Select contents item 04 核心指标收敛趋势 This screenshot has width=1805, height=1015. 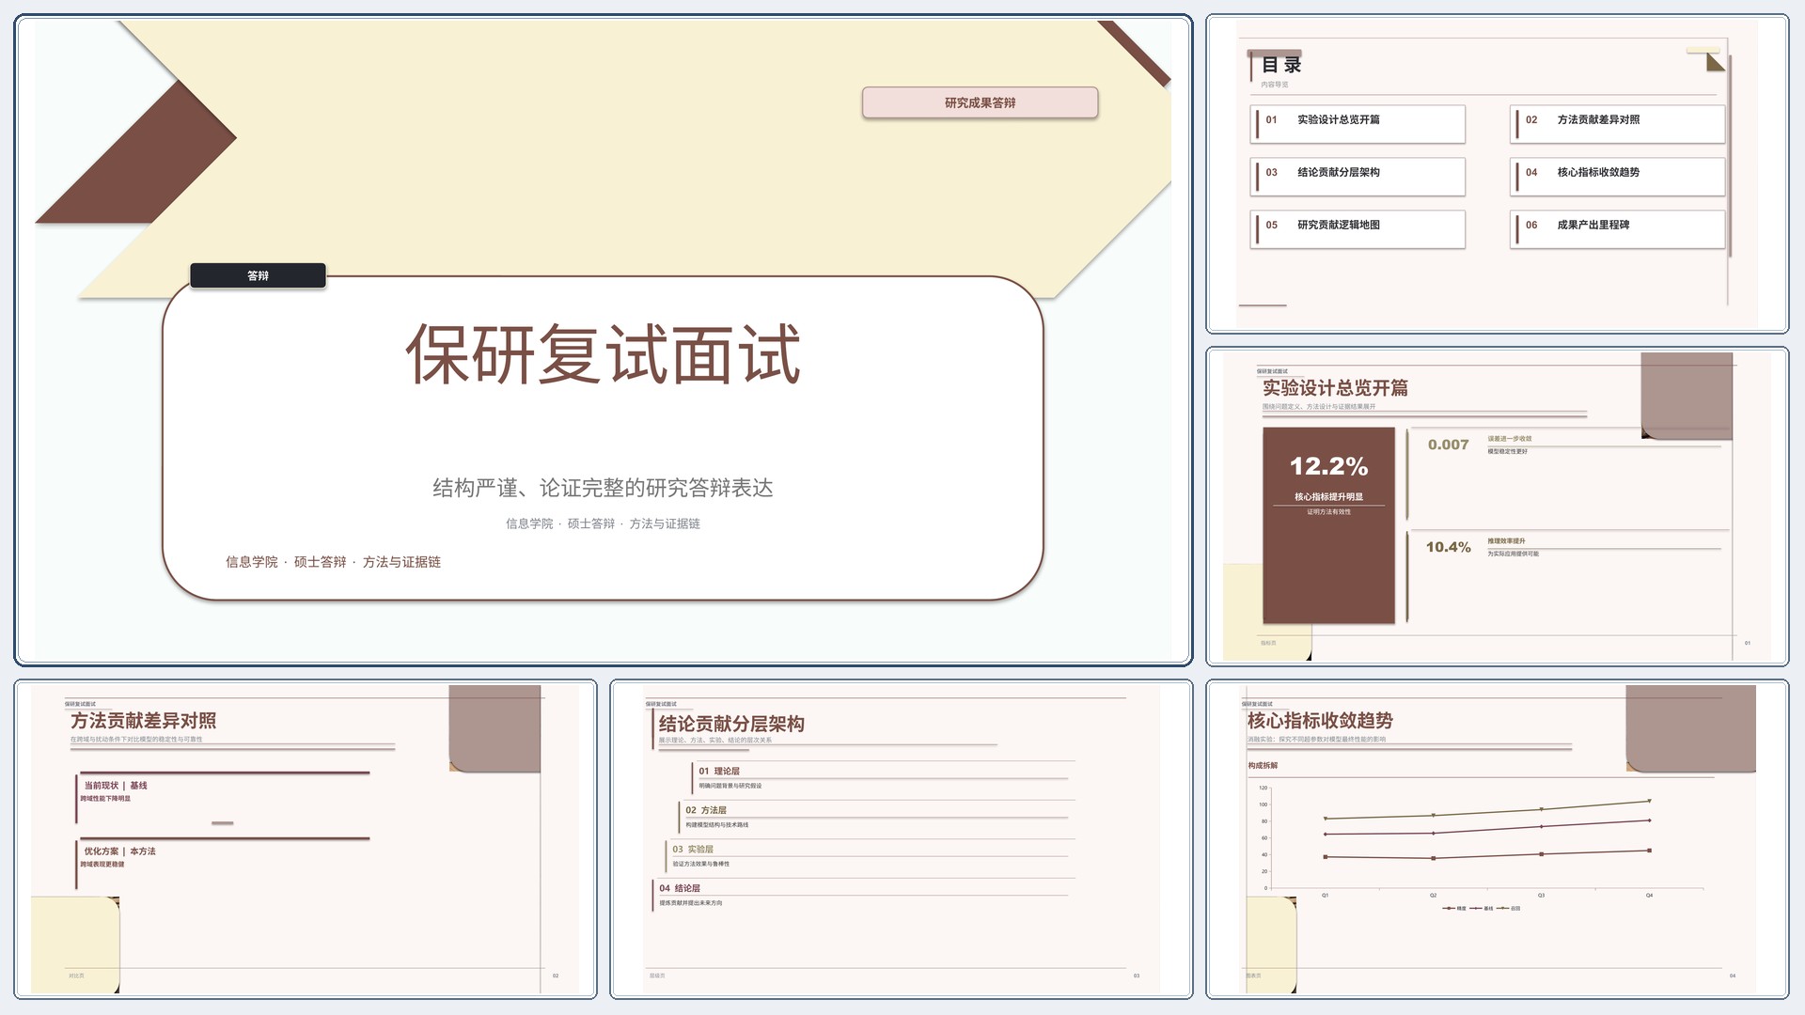[1617, 177]
